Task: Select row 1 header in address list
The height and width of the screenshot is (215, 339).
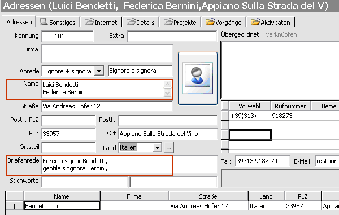Action: 14,206
